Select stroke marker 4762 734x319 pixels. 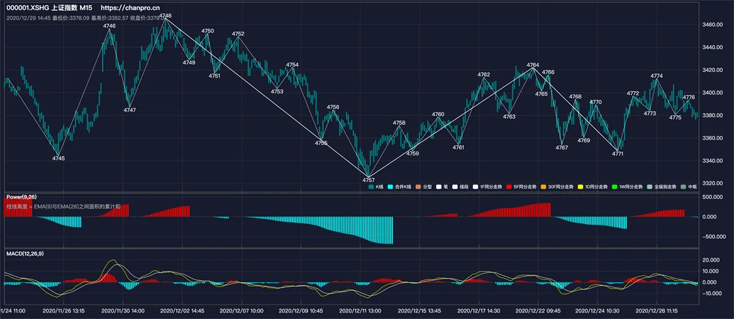pyautogui.click(x=484, y=75)
